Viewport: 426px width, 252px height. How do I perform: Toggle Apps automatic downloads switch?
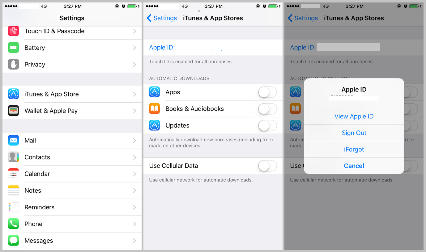(267, 92)
